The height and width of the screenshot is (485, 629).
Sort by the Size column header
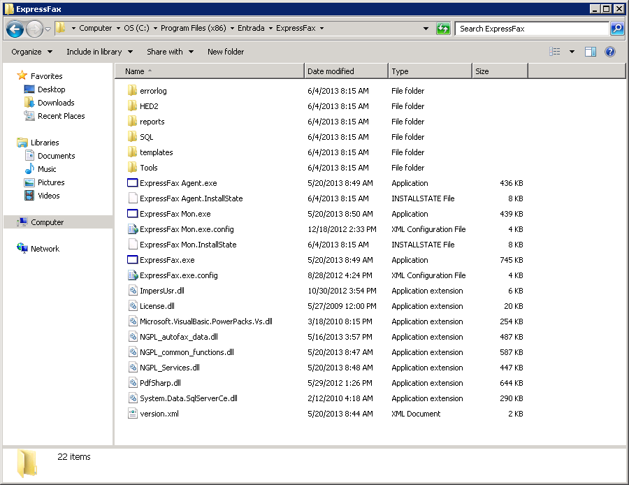[500, 71]
